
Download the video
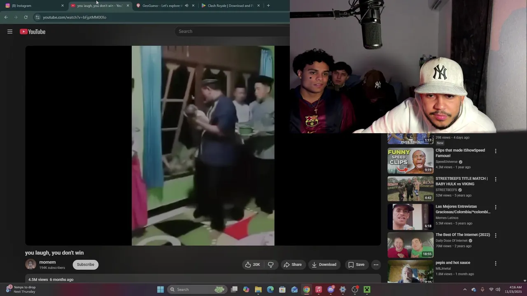pos(324,264)
